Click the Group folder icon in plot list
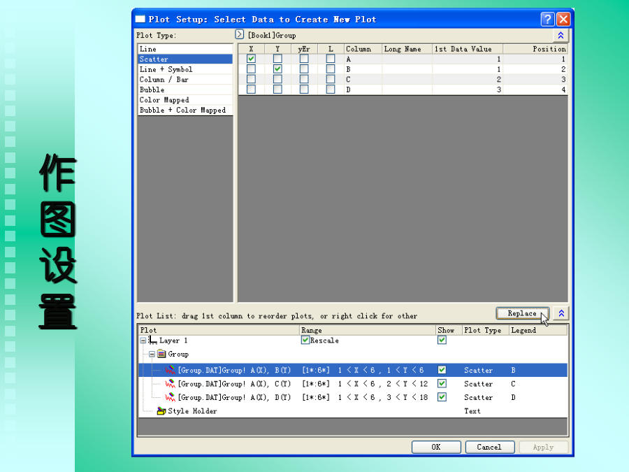Image resolution: width=629 pixels, height=472 pixels. (x=161, y=355)
